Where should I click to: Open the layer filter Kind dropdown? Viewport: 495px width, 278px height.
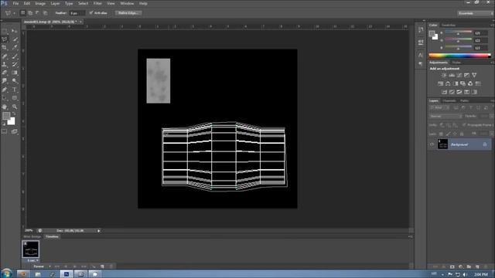[x=439, y=108]
